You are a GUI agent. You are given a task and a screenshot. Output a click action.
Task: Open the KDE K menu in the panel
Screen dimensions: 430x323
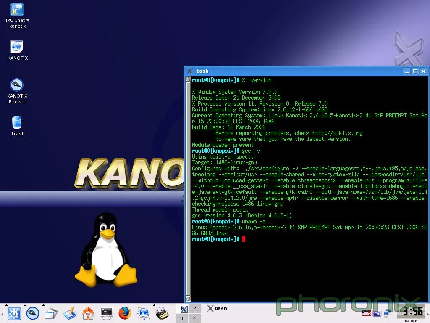(x=14, y=313)
